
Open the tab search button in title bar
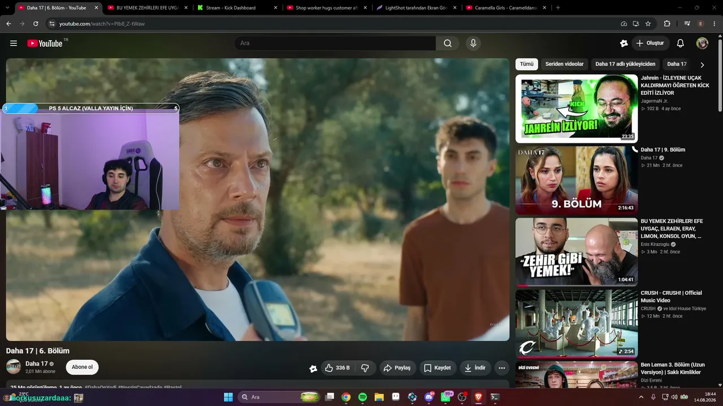pyautogui.click(x=8, y=8)
